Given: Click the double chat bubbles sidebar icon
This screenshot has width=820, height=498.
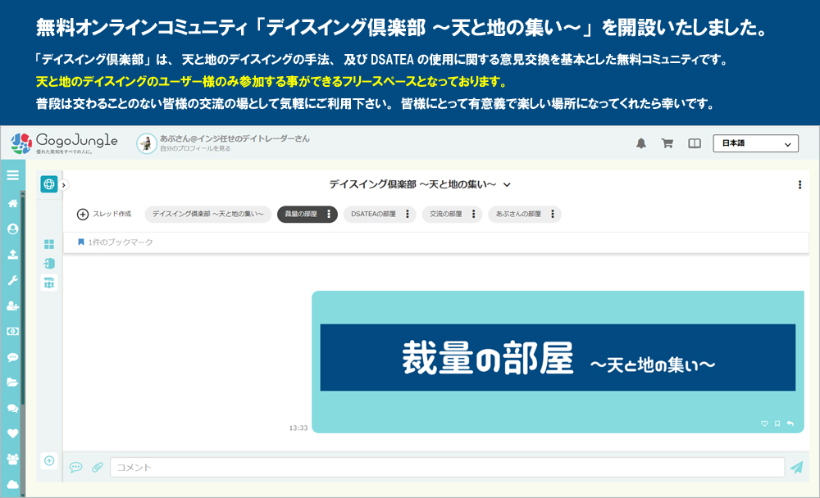Looking at the screenshot, I should (x=12, y=408).
